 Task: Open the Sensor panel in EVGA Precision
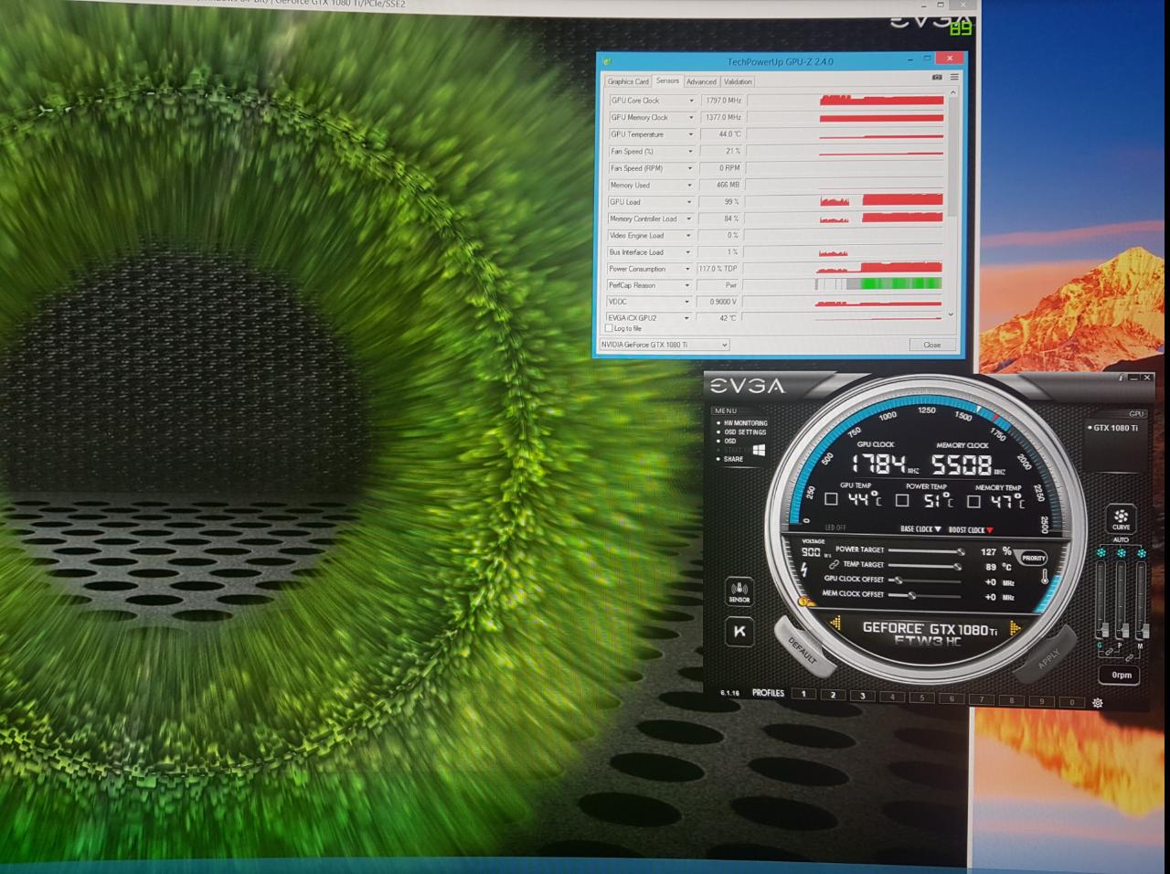[739, 592]
